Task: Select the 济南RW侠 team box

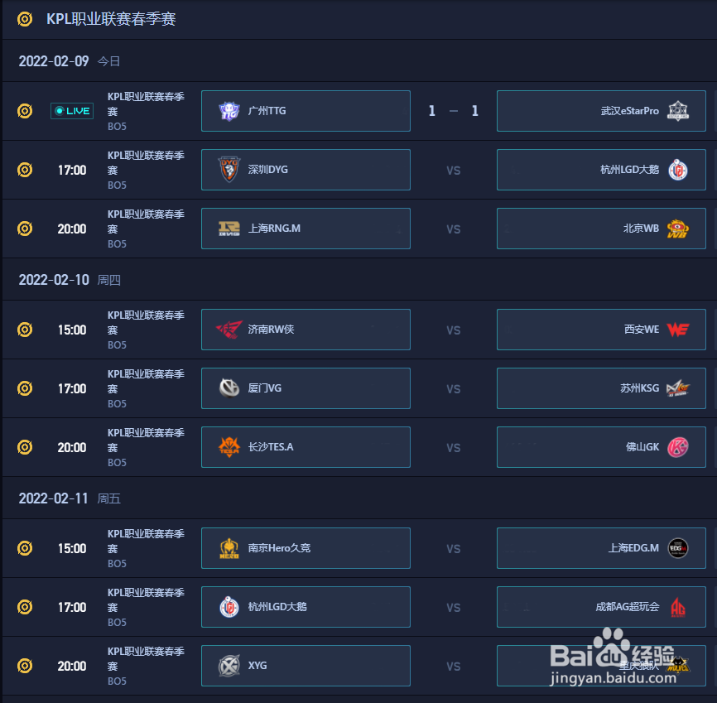Action: 306,330
